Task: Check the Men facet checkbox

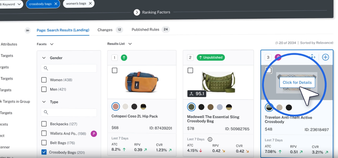Action: pyautogui.click(x=44, y=89)
